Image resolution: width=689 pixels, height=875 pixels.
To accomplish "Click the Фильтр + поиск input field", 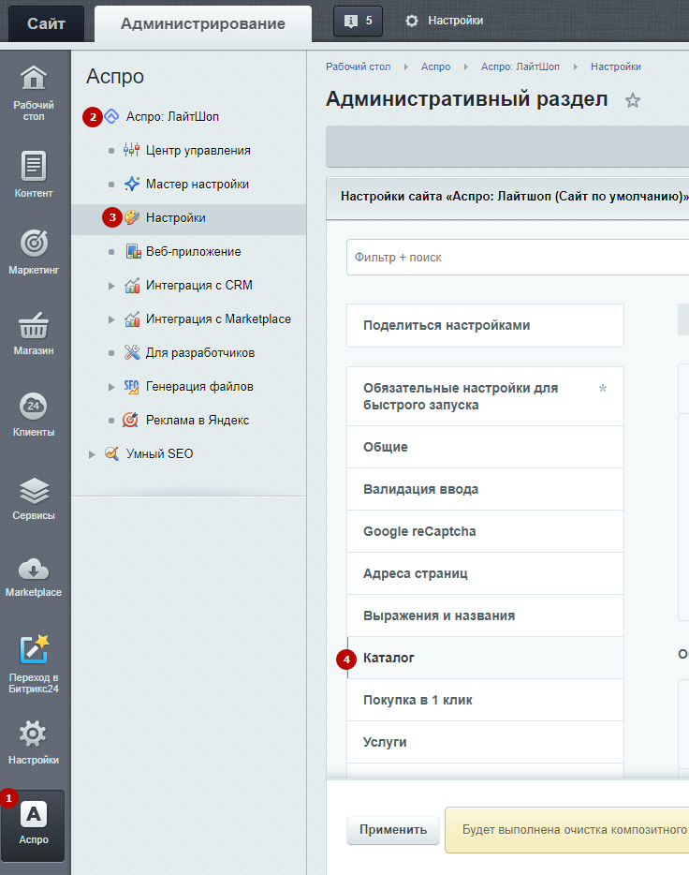I will 518,258.
